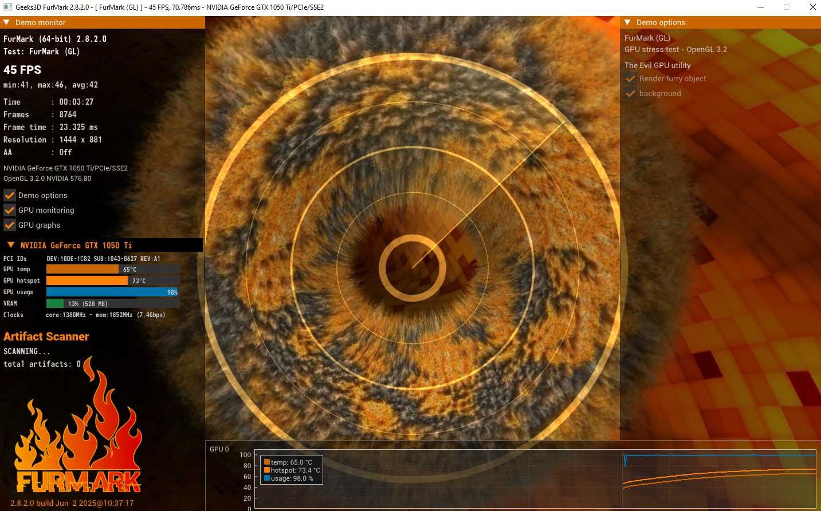Click the blue usage legend swatch in graph

click(x=267, y=478)
